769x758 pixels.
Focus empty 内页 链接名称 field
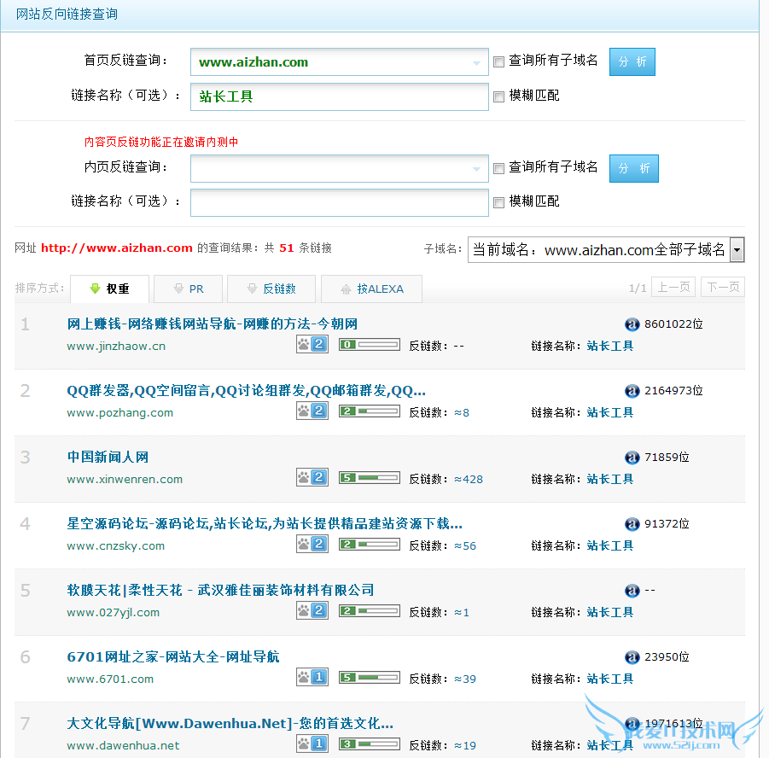(340, 202)
